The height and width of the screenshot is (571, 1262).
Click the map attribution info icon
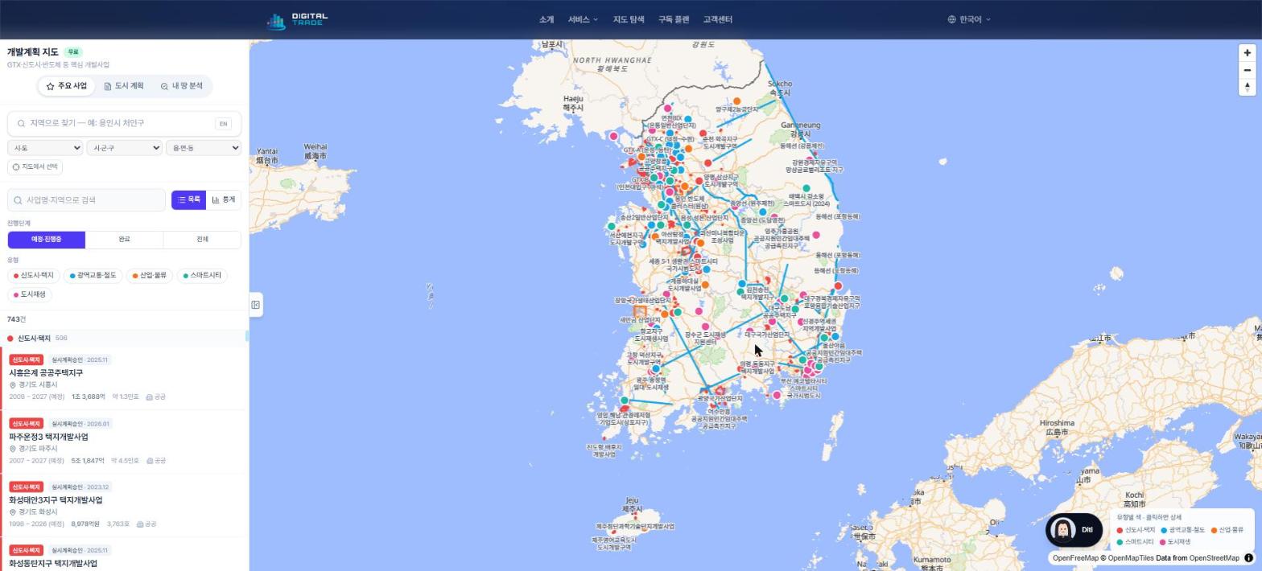pyautogui.click(x=1249, y=558)
